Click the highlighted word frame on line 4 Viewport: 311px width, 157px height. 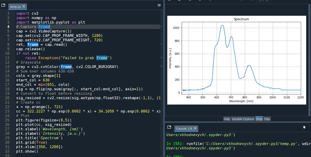tap(44, 27)
